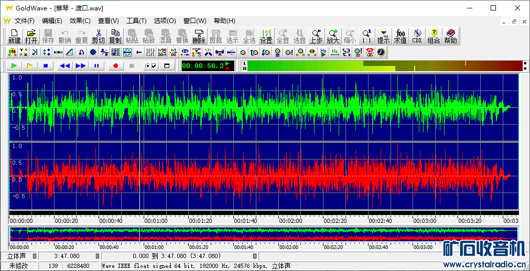
Task: Open the 查看(V) menu
Action: (109, 21)
